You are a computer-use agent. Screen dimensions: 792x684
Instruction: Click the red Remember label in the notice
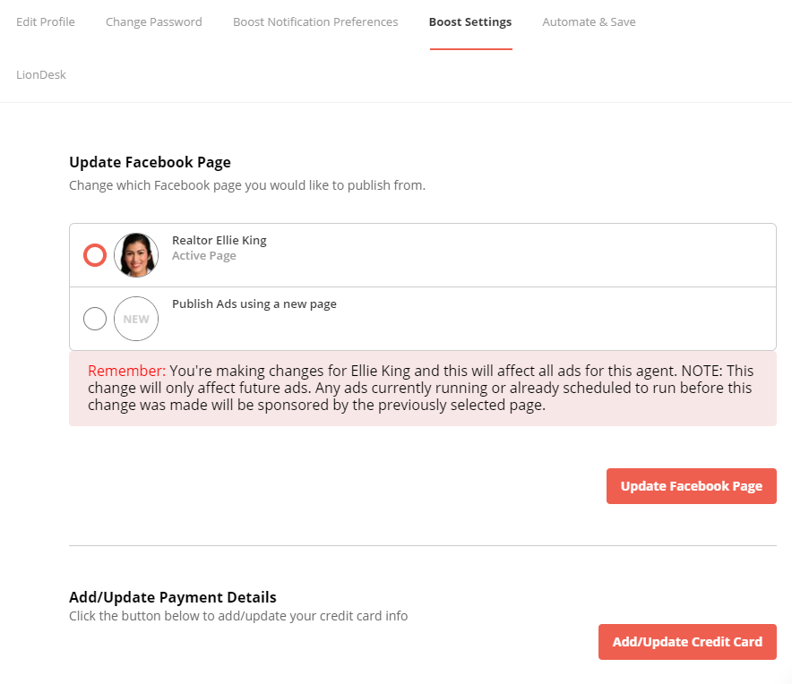(x=127, y=371)
